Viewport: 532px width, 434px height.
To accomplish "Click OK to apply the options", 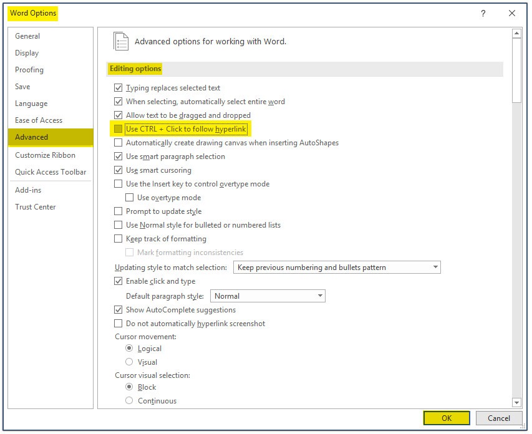I will (x=446, y=418).
